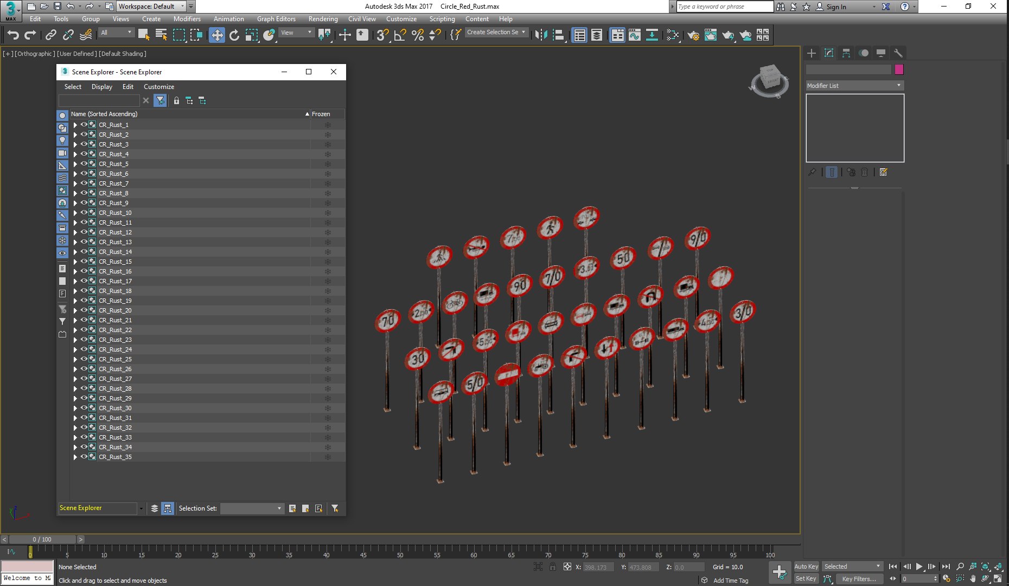1009x586 pixels.
Task: Click the pink object color swatch
Action: click(x=899, y=69)
